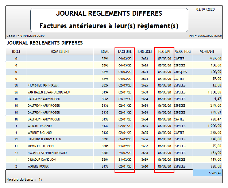Click the MODE REG column header
The width and height of the screenshot is (228, 188).
pyautogui.click(x=183, y=51)
